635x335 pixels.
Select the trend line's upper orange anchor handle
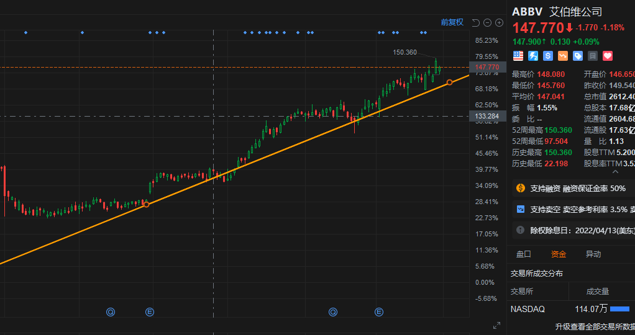tap(449, 82)
